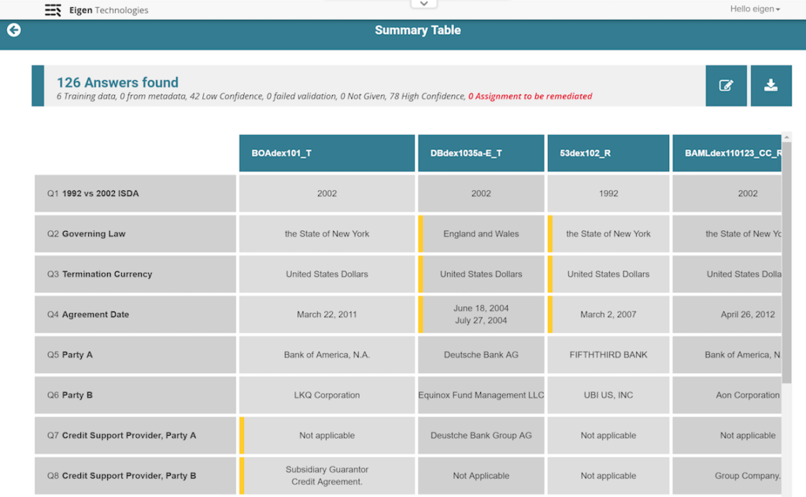The width and height of the screenshot is (806, 497).
Task: Click Q7 Credit Support Provider, Party A label
Action: pyautogui.click(x=135, y=436)
